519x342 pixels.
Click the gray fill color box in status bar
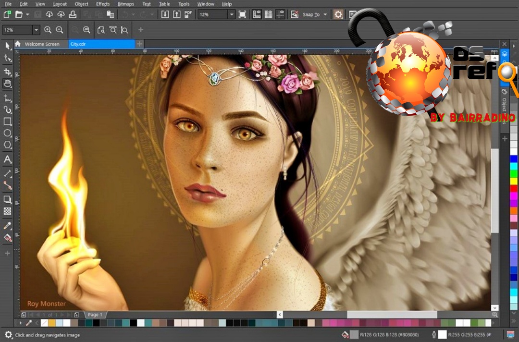pyautogui.click(x=354, y=335)
